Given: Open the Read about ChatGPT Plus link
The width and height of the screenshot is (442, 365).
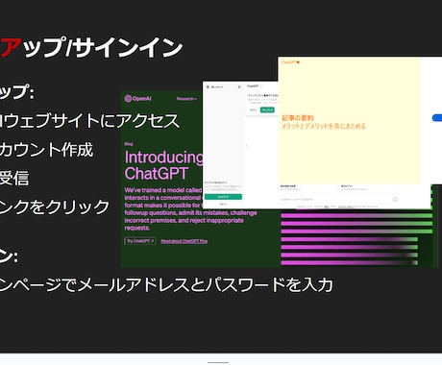Looking at the screenshot, I should (184, 241).
